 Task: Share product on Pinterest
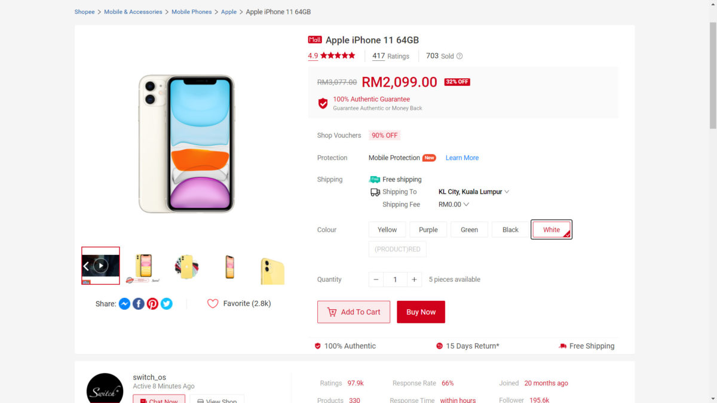click(x=152, y=304)
